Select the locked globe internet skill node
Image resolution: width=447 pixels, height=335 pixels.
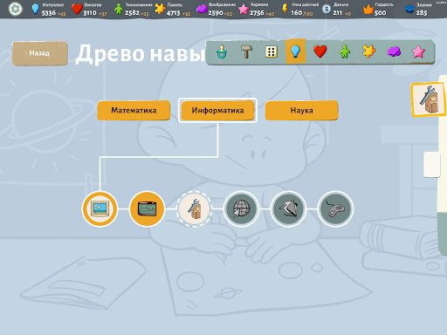[x=241, y=209]
